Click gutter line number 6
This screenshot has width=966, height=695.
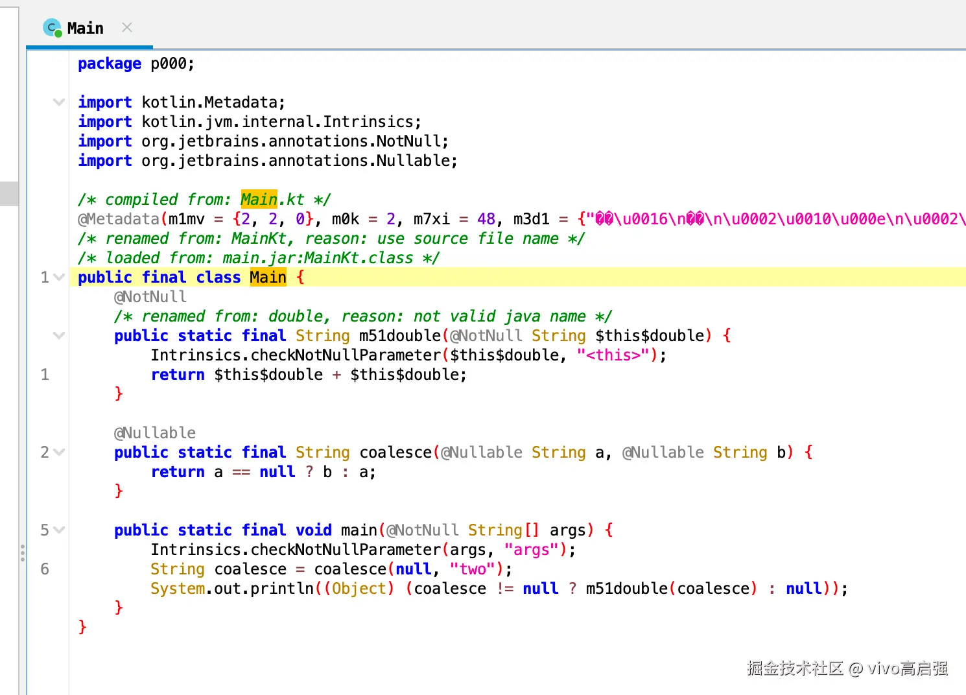click(45, 569)
